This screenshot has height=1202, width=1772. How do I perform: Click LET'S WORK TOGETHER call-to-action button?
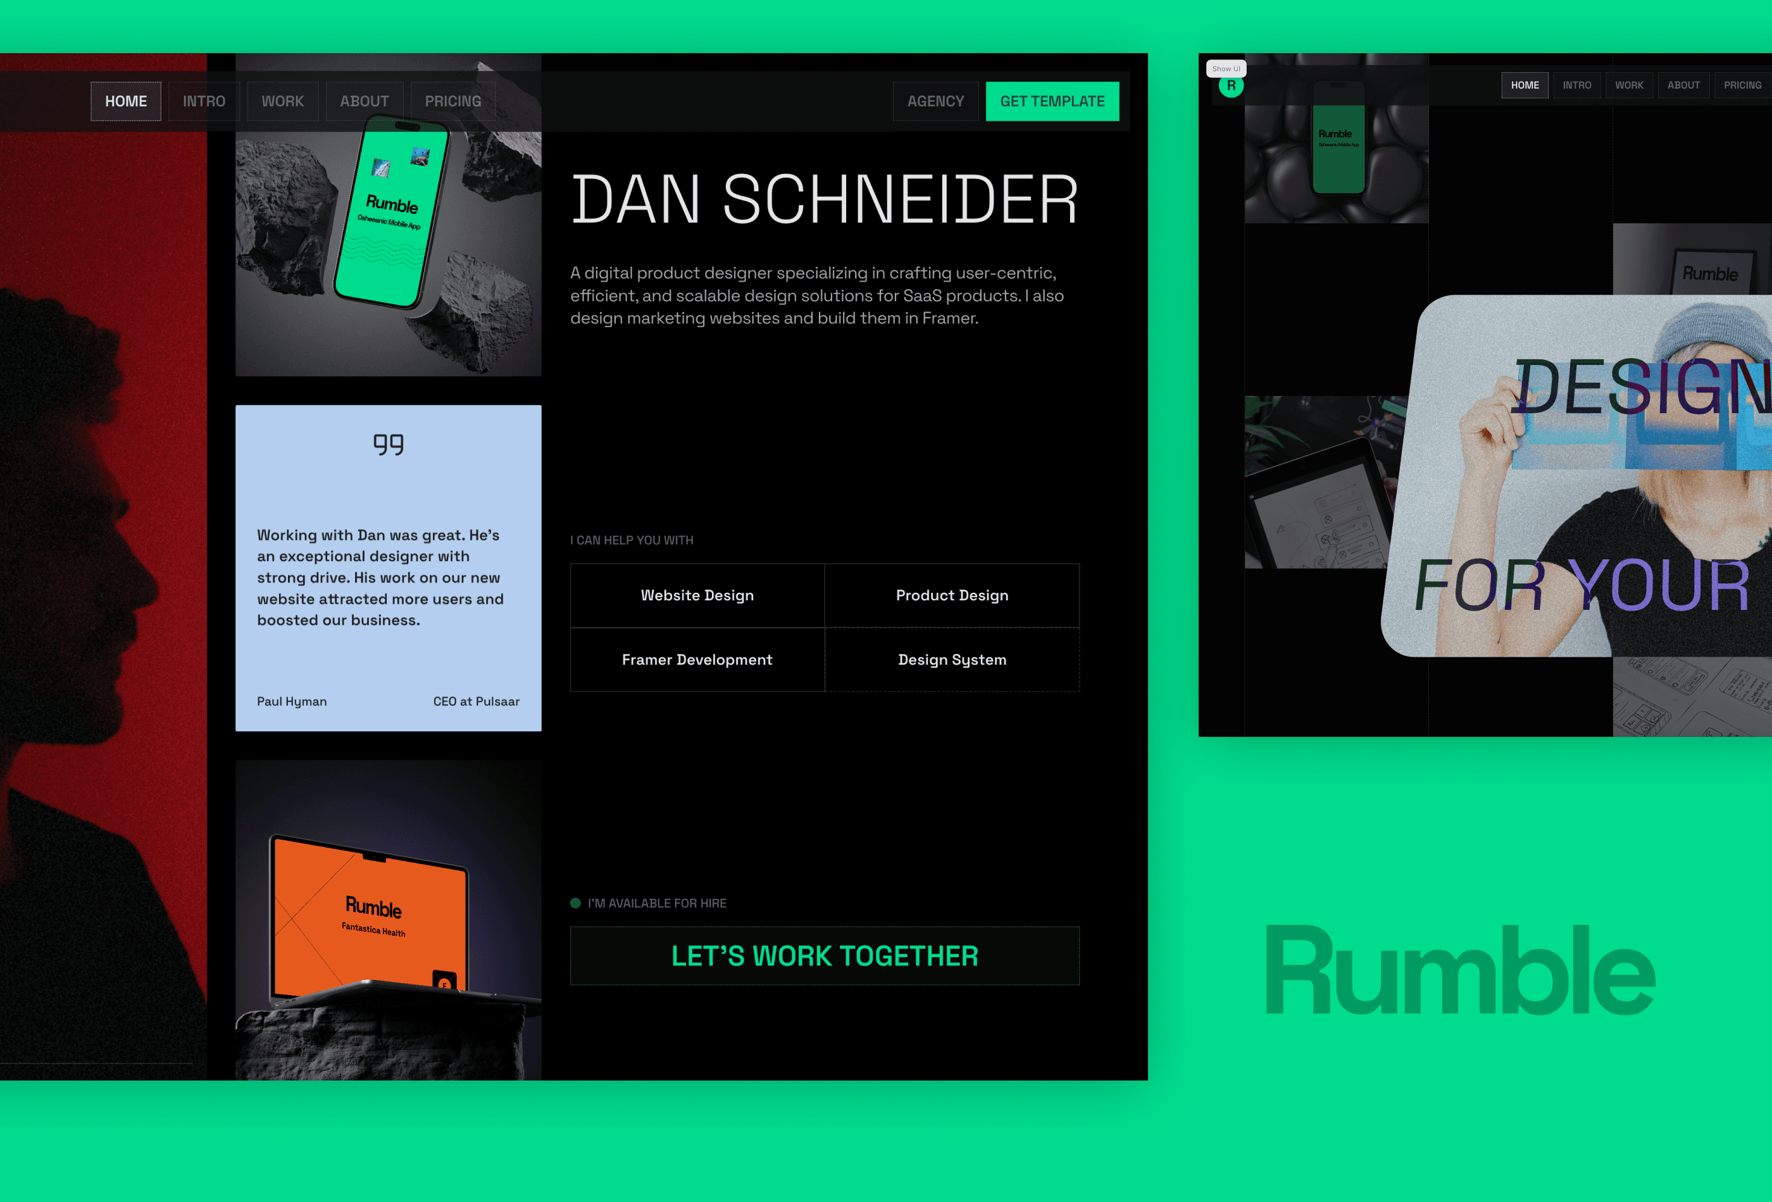823,957
